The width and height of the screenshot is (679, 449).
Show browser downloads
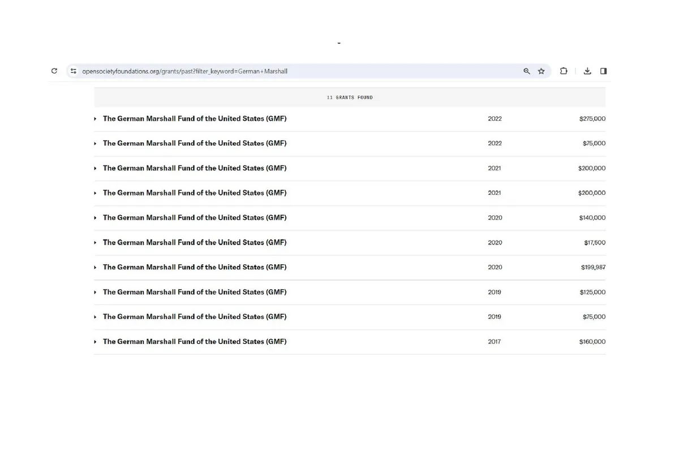[x=587, y=71]
